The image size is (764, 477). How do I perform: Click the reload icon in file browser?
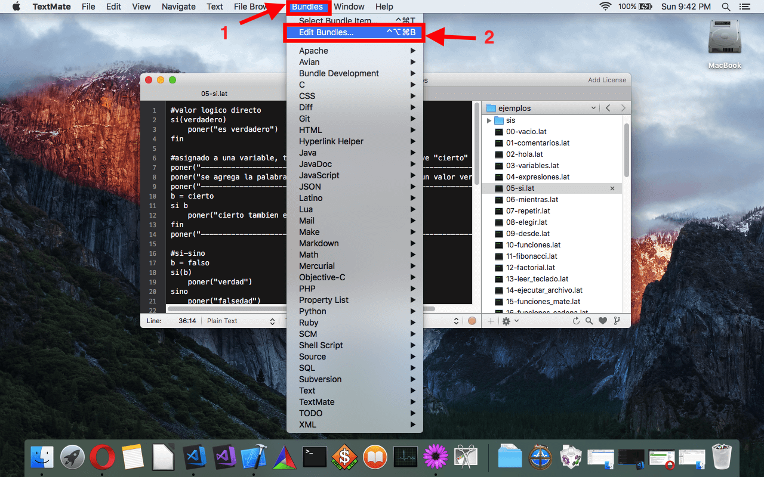[576, 321]
